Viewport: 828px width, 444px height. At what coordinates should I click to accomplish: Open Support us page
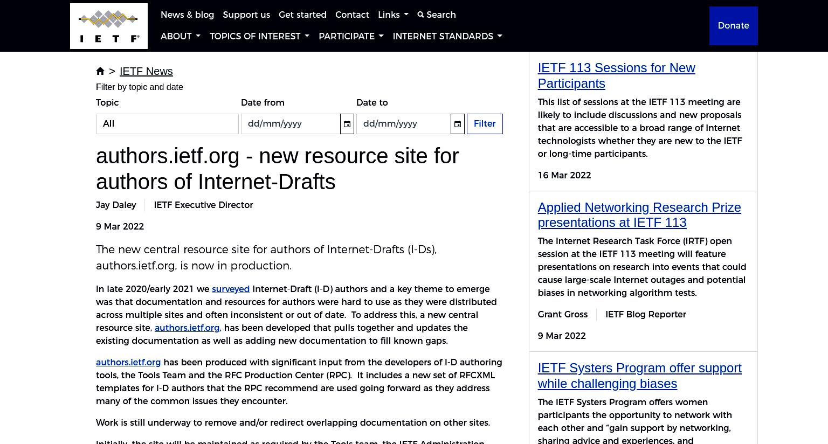click(246, 15)
